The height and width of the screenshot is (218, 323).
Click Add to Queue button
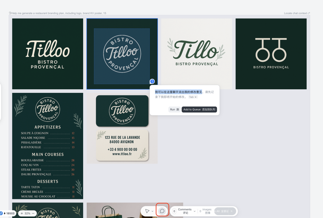pyautogui.click(x=199, y=109)
